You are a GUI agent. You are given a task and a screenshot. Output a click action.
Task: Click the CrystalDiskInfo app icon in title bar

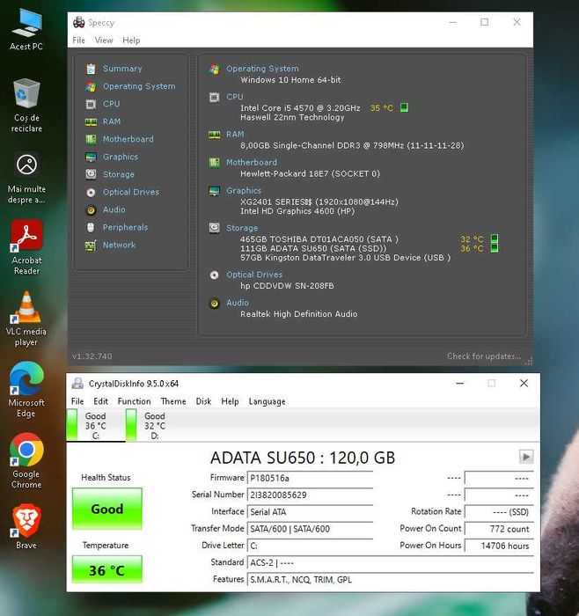point(77,383)
